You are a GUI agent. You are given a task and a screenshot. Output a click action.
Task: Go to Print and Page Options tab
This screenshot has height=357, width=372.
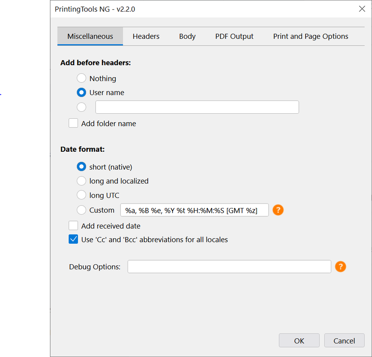point(310,36)
